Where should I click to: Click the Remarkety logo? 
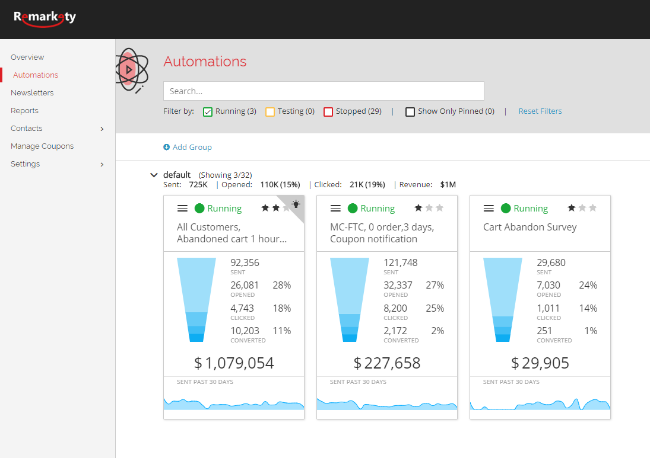44,18
